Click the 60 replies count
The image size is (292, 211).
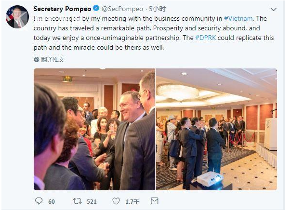(52, 201)
